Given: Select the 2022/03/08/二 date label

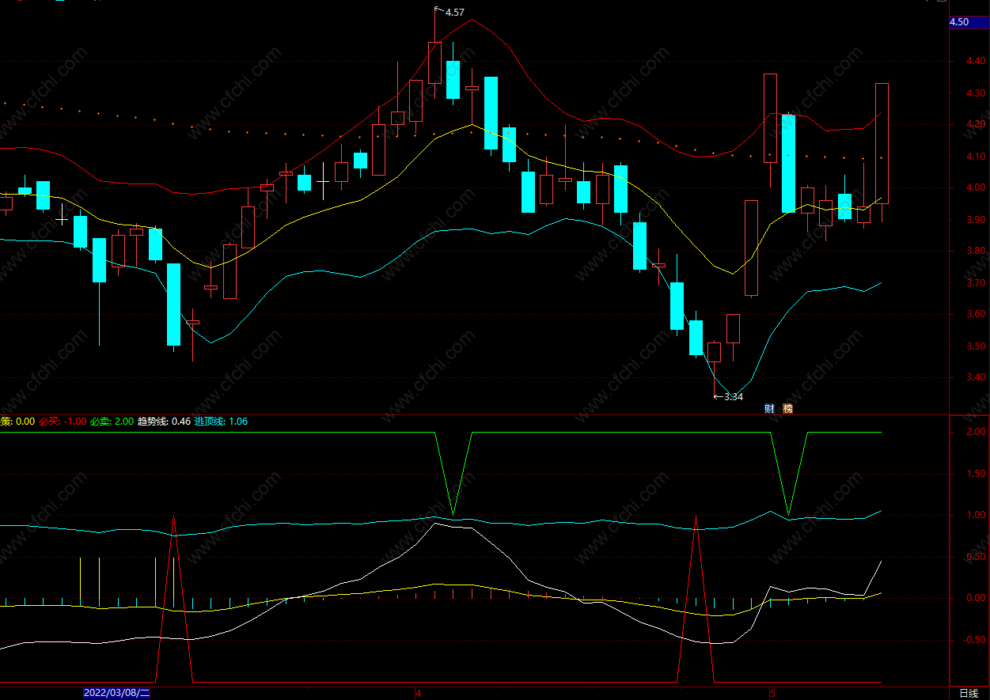Looking at the screenshot, I should coord(117,694).
